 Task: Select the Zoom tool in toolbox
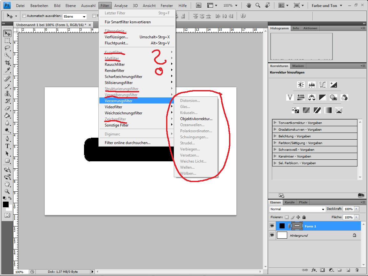pos(7,192)
